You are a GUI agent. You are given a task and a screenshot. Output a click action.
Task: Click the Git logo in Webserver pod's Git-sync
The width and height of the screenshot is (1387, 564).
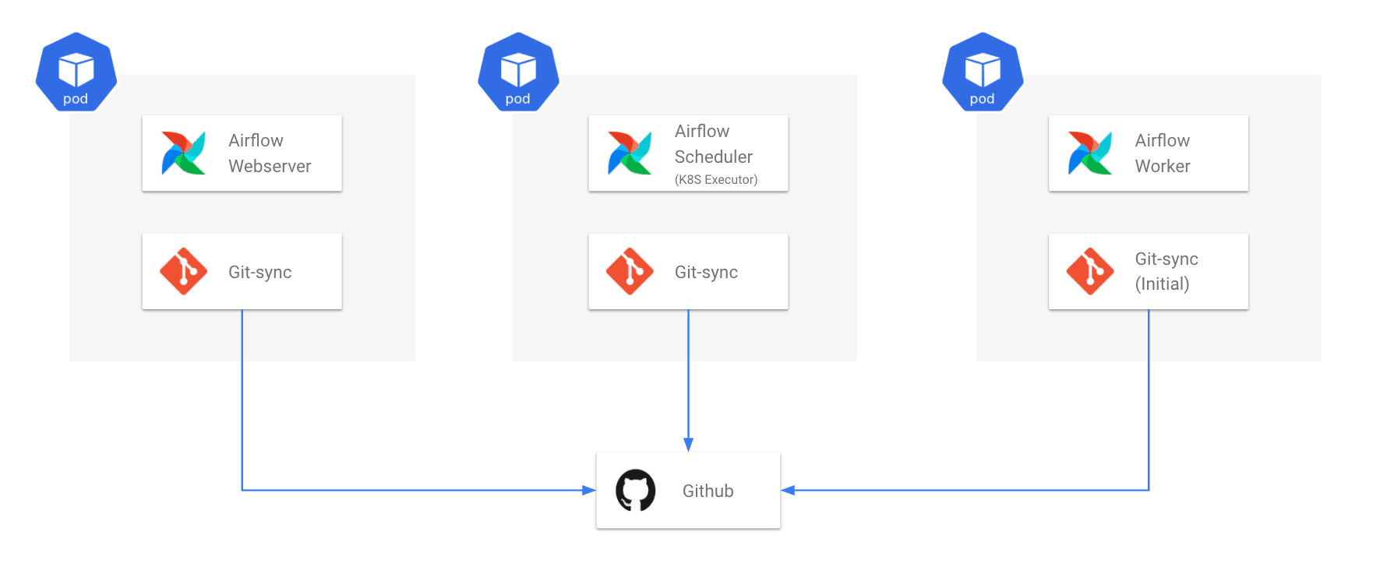point(183,271)
